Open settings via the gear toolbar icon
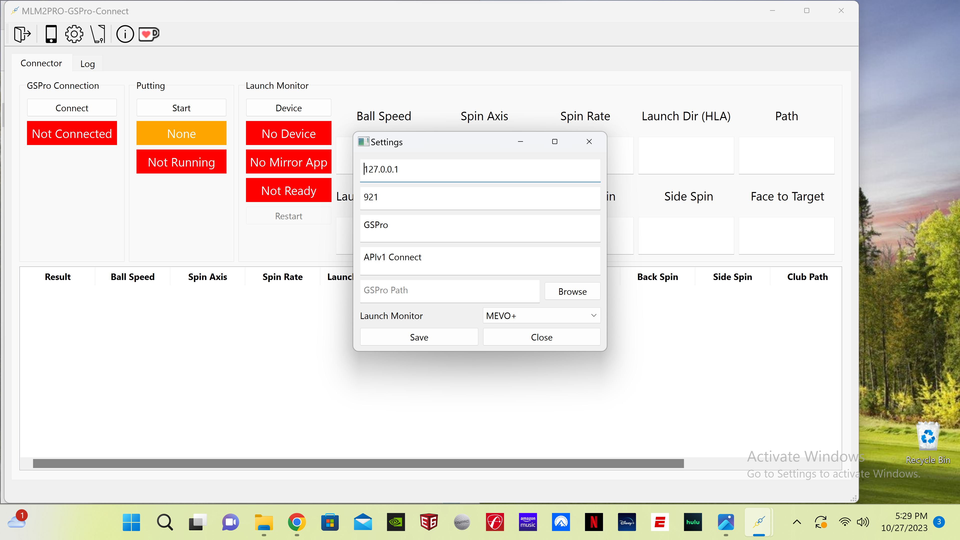Image resolution: width=960 pixels, height=540 pixels. coord(74,34)
